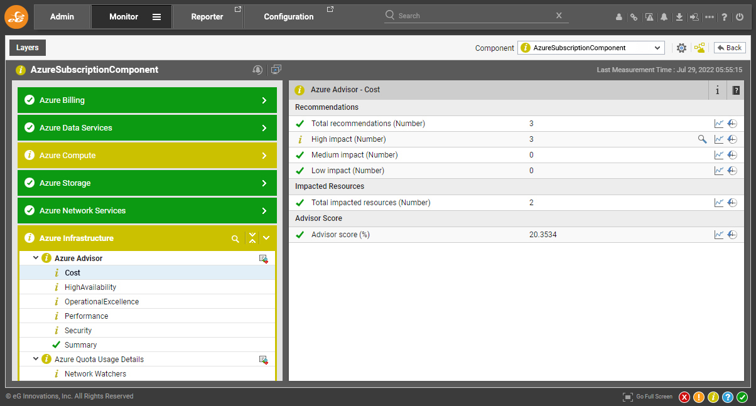The image size is (756, 406).
Task: Click the chain link icon in header
Action: coord(634,17)
